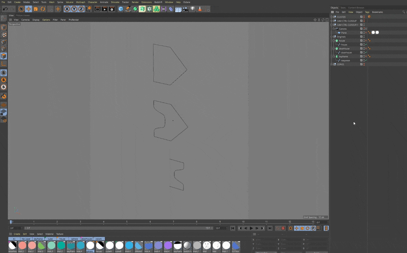
Task: Click frame 7 on the timeline ruler
Action: [x=173, y=222]
